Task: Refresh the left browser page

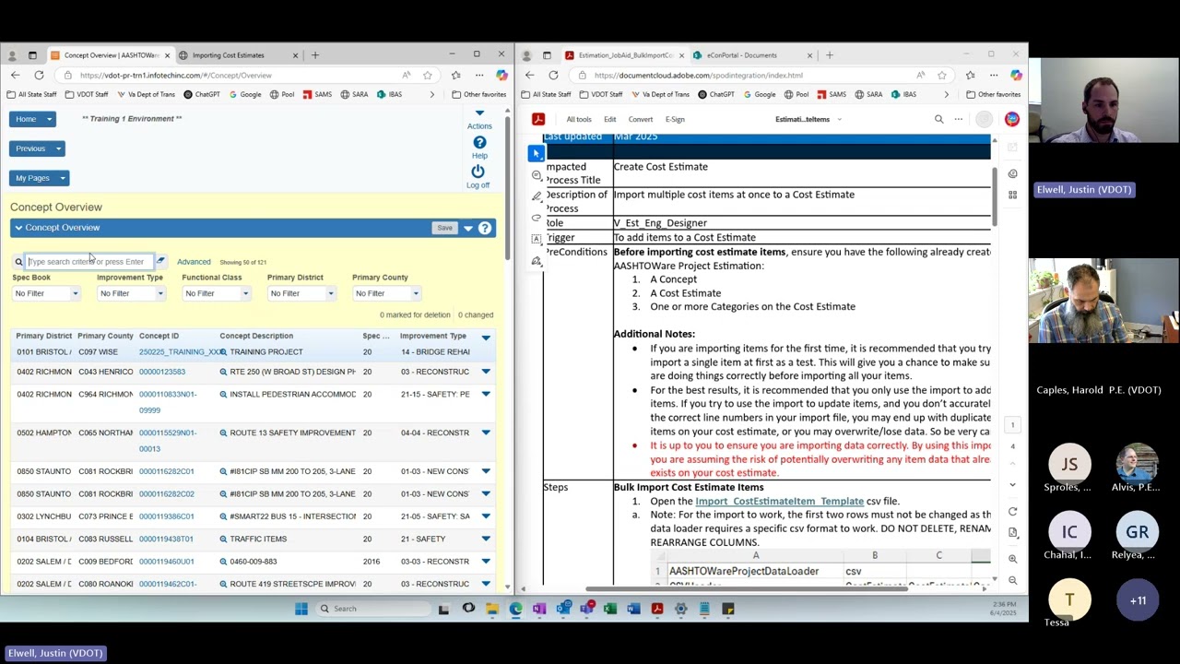Action: [39, 75]
